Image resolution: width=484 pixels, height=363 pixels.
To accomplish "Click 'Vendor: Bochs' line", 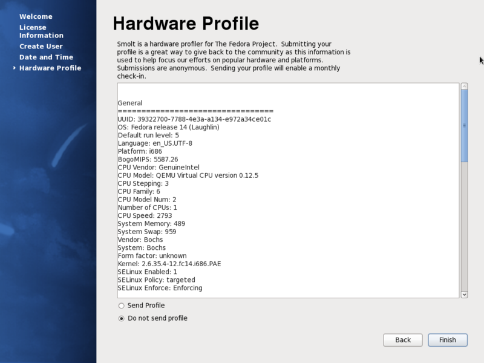I will click(x=140, y=240).
